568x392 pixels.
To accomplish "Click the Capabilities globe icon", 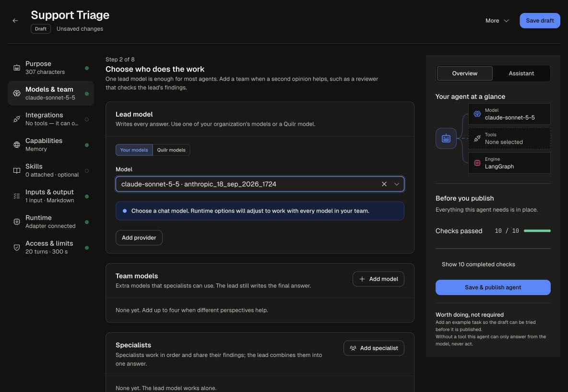I will point(17,145).
